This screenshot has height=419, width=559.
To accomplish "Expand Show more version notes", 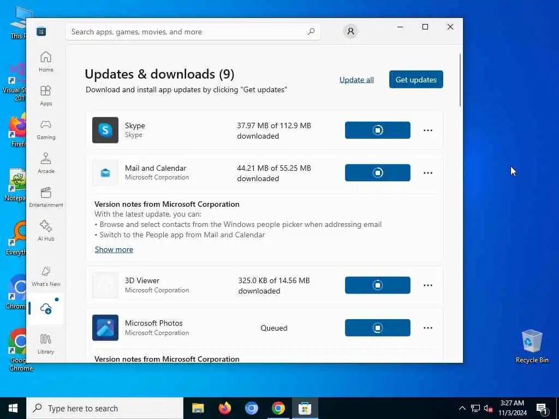I will (x=114, y=249).
